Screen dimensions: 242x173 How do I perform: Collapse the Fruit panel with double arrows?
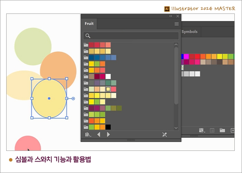170,16
